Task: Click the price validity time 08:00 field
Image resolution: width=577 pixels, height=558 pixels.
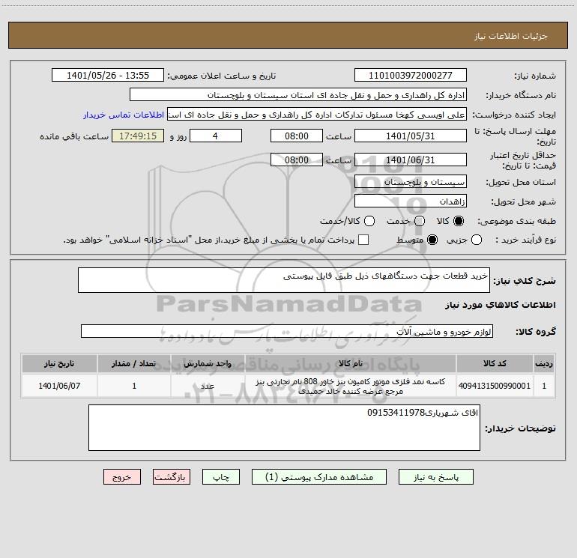Action: coord(297,160)
